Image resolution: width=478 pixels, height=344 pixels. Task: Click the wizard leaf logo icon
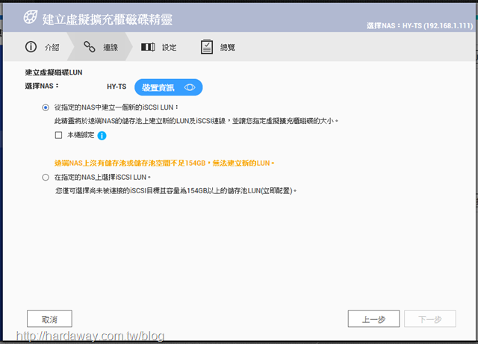click(31, 17)
